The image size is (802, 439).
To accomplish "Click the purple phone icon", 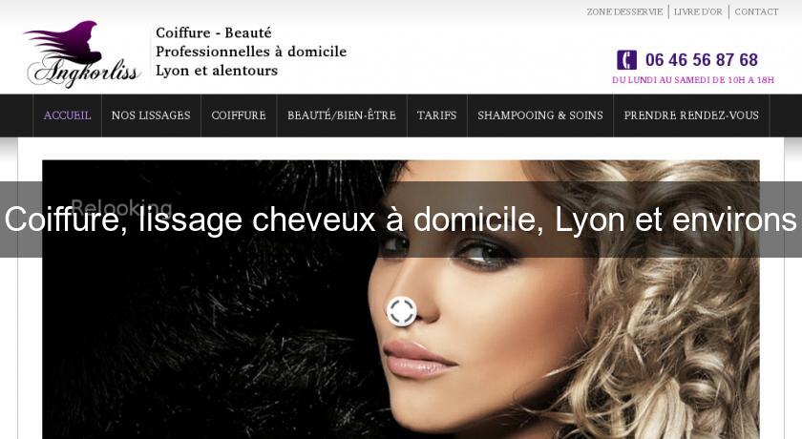I will 626,60.
